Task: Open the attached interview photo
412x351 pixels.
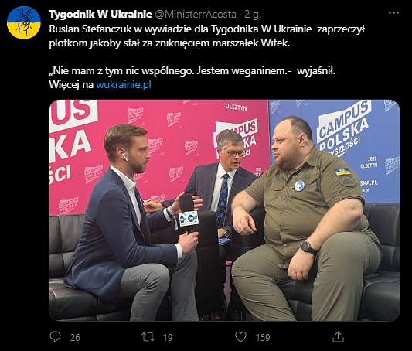Action: (x=224, y=210)
